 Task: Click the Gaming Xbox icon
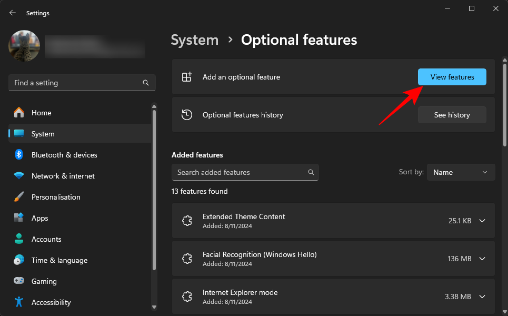pos(18,281)
